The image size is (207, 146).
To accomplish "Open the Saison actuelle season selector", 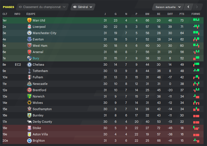I will point(168,7).
